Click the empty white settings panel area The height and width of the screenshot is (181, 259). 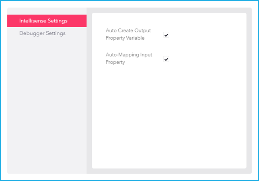click(x=169, y=116)
